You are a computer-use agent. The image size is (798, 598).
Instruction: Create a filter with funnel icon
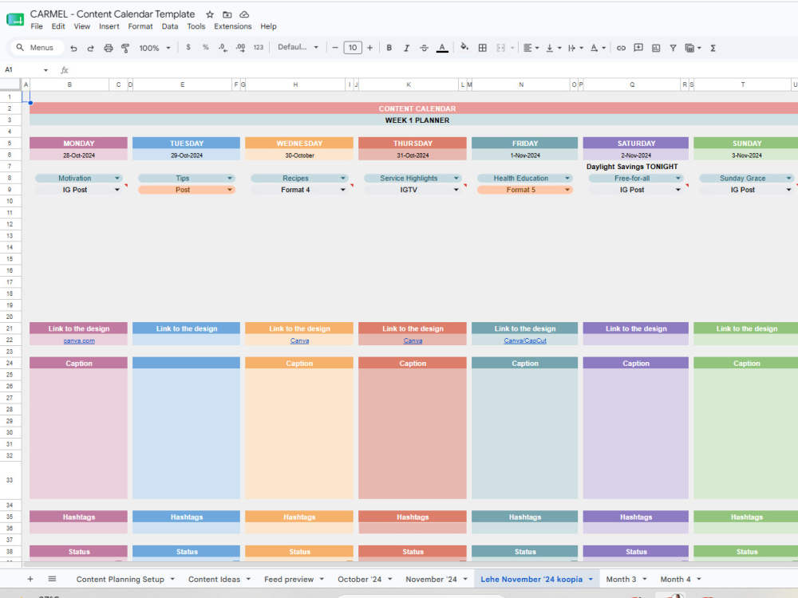673,48
